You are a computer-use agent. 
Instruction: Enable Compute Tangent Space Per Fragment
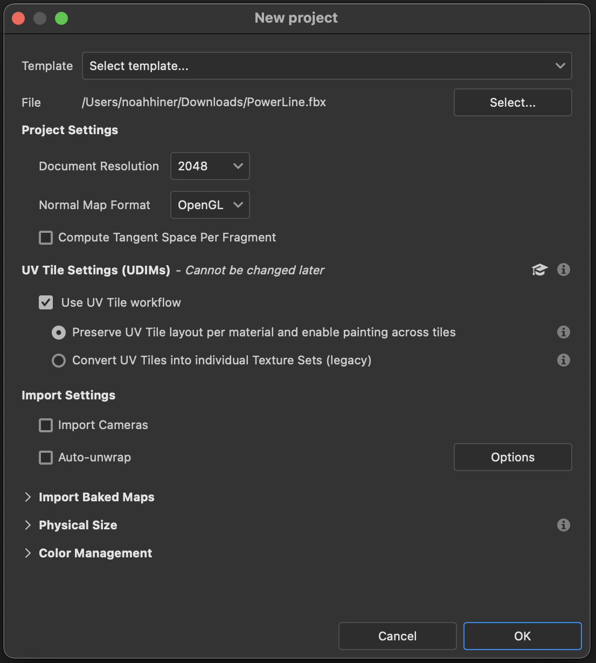coord(45,237)
